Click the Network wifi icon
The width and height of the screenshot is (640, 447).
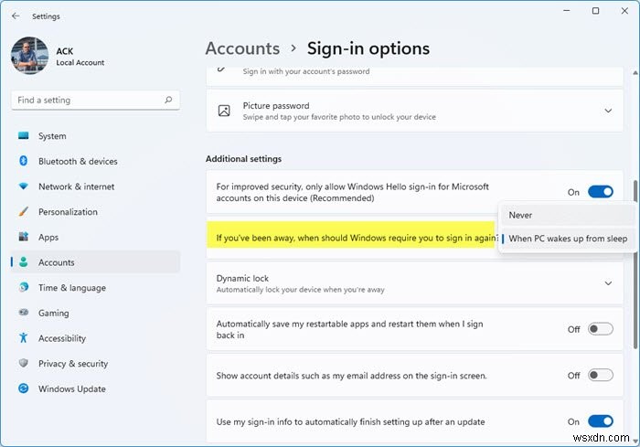click(x=23, y=186)
